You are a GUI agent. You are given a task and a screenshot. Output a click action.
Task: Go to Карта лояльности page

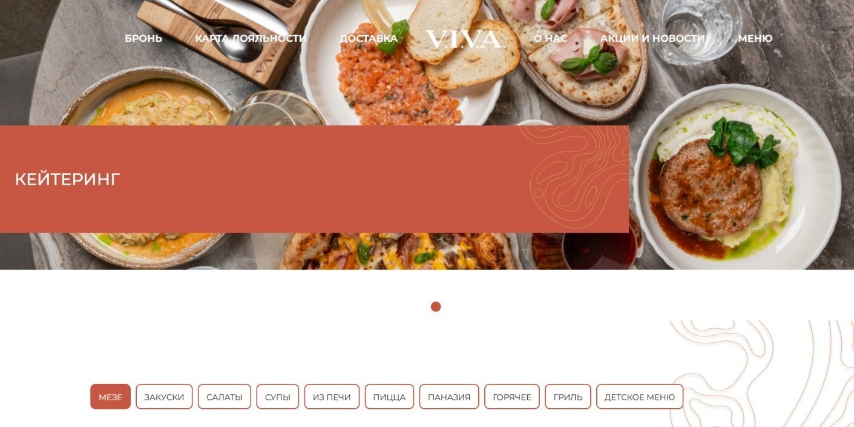pyautogui.click(x=251, y=39)
